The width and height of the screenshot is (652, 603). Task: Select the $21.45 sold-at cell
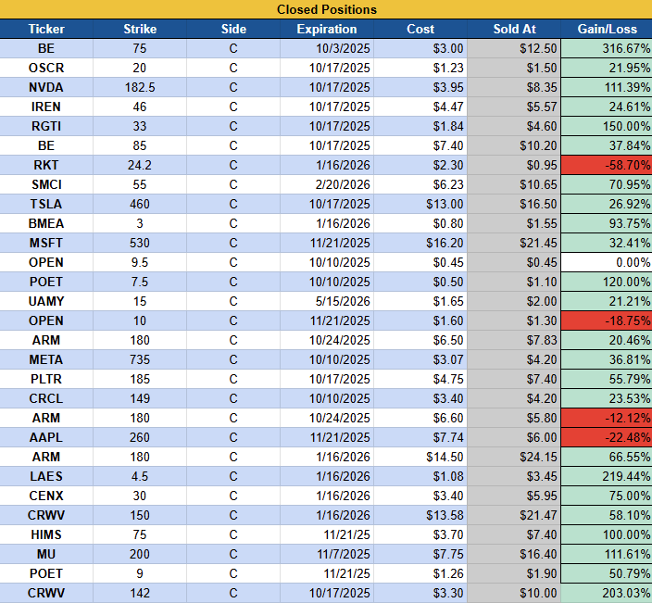click(x=514, y=243)
